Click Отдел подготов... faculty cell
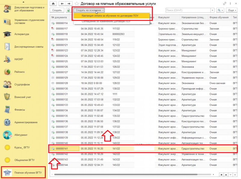Viewport: 241px width, 179px height. point(168,45)
